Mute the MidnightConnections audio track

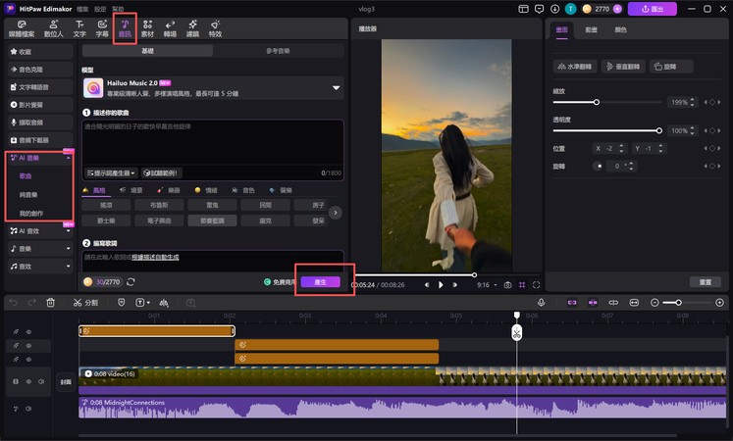click(28, 407)
